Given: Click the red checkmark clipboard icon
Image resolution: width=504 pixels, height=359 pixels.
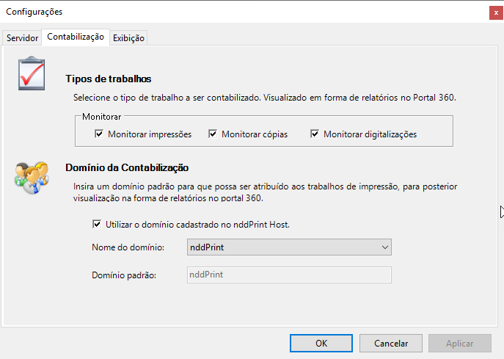Looking at the screenshot, I should click(32, 74).
